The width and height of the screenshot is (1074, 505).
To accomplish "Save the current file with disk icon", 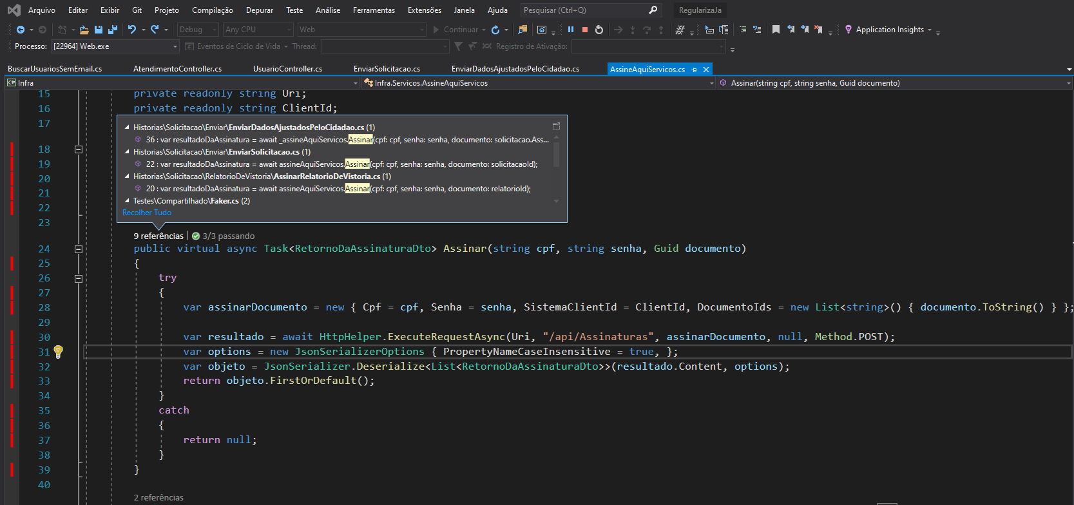I will 99,30.
